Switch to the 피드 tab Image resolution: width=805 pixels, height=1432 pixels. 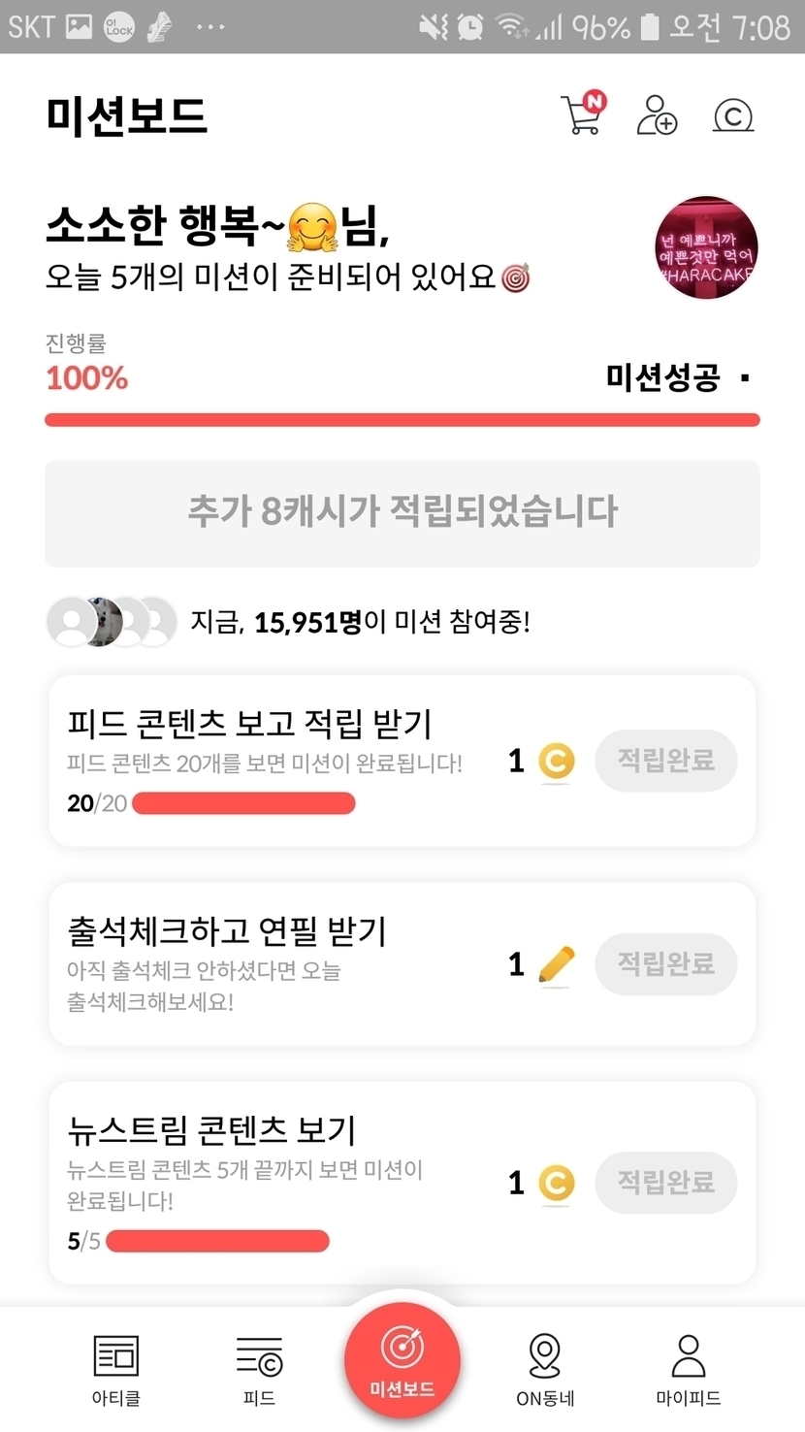click(259, 1369)
